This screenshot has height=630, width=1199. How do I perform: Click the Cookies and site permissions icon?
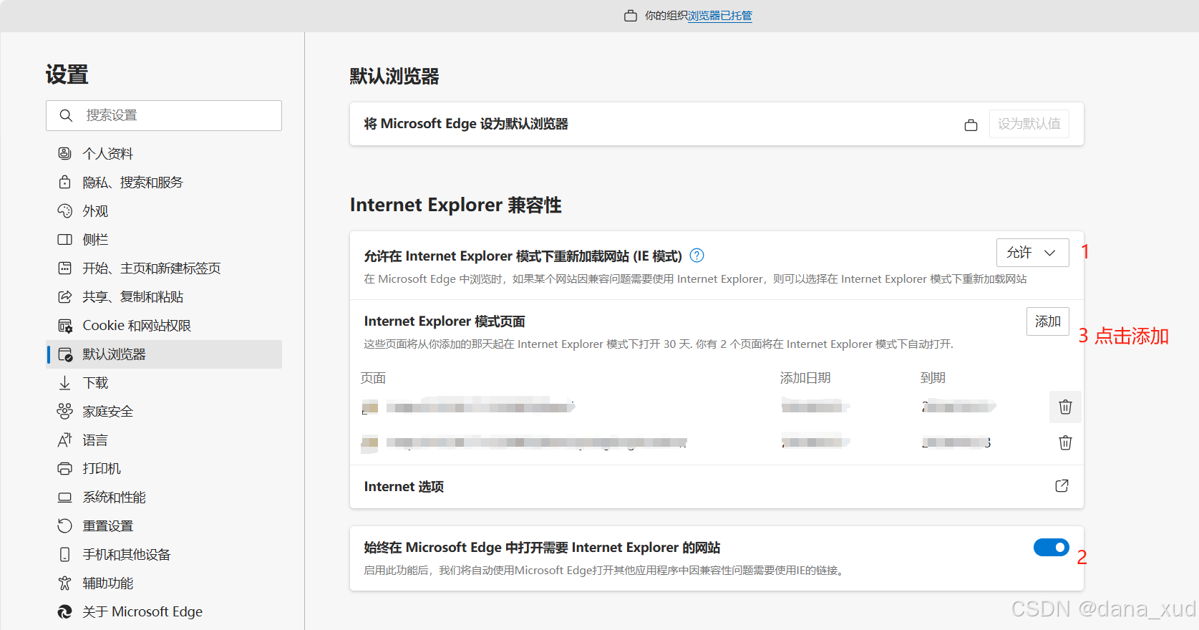coord(64,325)
